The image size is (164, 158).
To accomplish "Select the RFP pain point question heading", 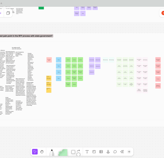I will [26, 36].
